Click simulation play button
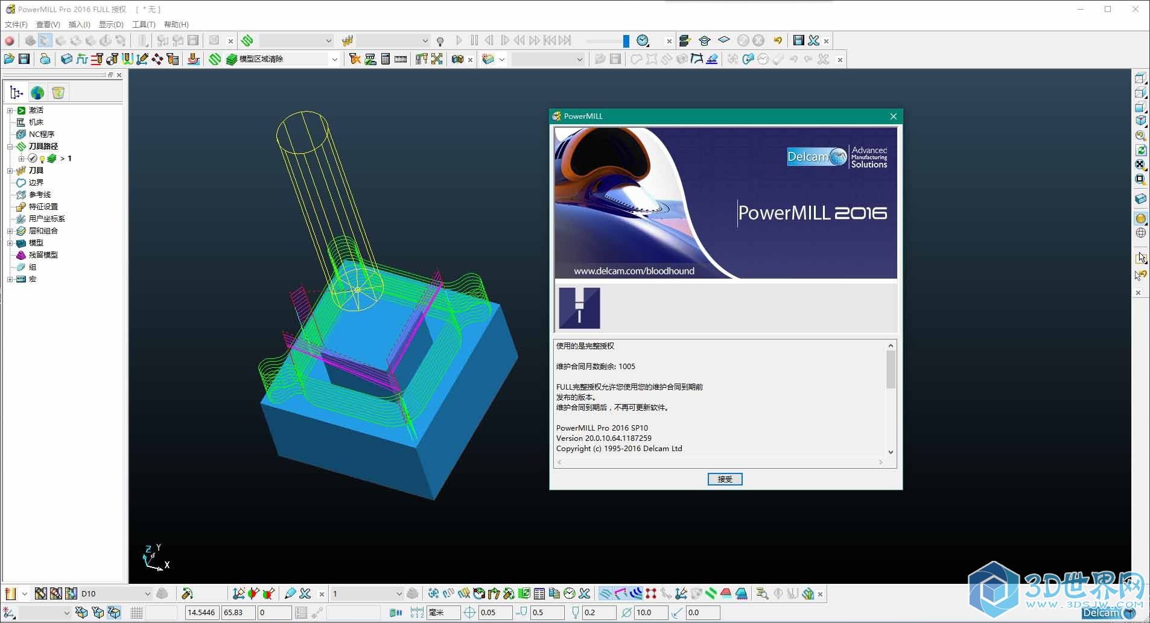The height and width of the screenshot is (623, 1150). [x=459, y=41]
